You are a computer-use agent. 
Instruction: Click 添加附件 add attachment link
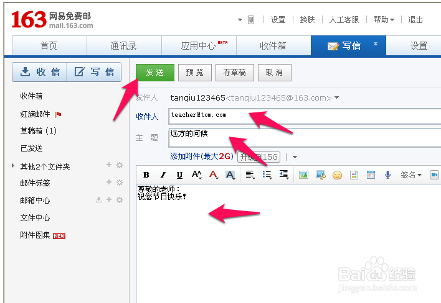[x=202, y=156]
